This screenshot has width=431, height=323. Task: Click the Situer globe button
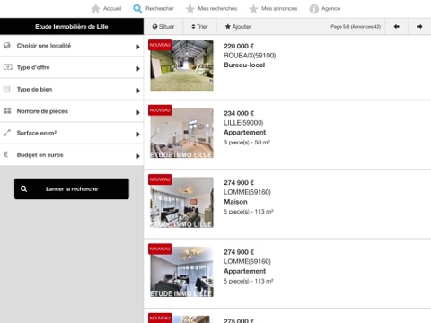163,26
